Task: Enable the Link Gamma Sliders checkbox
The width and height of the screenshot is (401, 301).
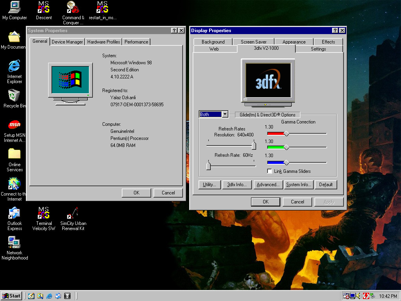Action: coord(269,171)
